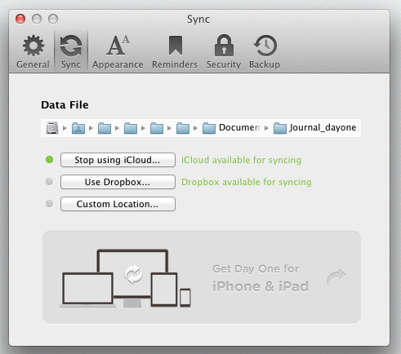Click the share arrow in Day One banner
Viewport: 401px width, 354px height.
point(336,278)
